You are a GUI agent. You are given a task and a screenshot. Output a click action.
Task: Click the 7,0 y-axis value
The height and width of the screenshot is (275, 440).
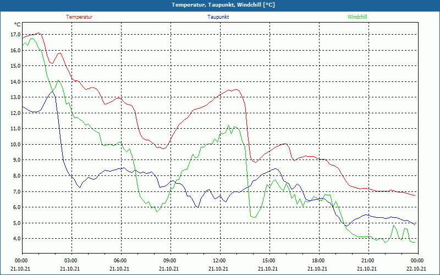tap(16, 191)
